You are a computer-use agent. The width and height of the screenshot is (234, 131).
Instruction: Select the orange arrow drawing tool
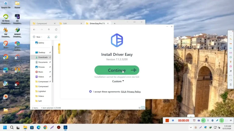click(231, 44)
